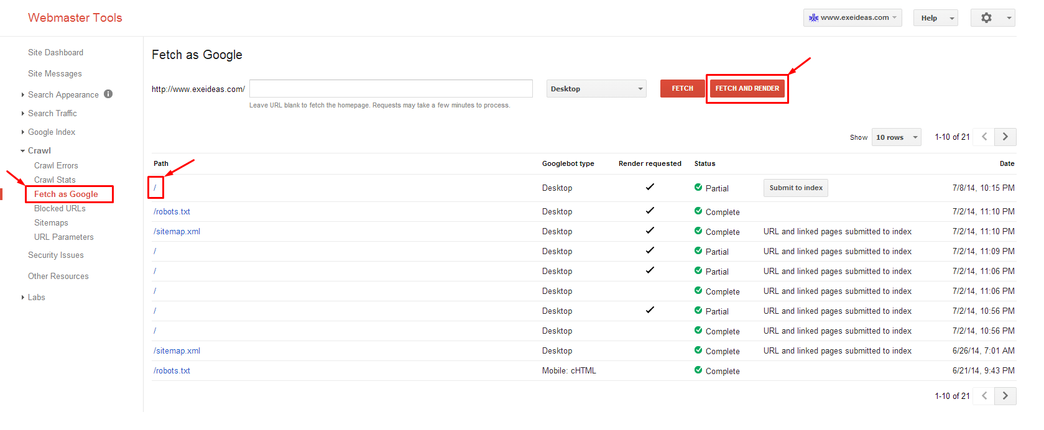
Task: Click the Webmaster Tools logo link
Action: point(75,17)
